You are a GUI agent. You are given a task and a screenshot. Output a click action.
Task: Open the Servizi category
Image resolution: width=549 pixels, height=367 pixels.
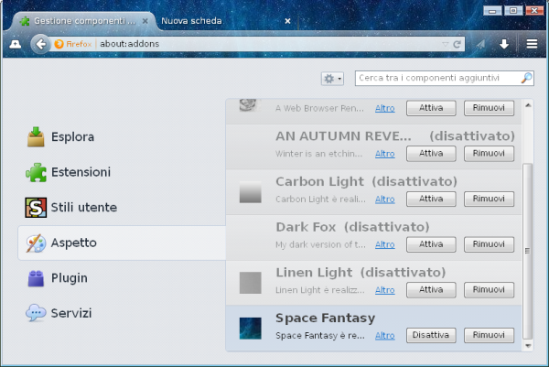(122, 313)
